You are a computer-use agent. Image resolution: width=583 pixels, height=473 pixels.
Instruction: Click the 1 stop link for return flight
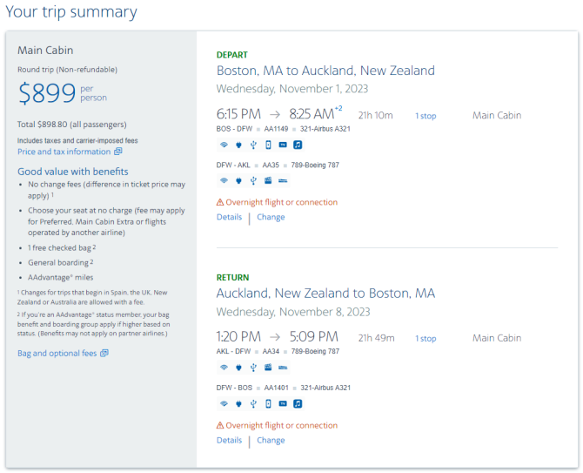pyautogui.click(x=426, y=339)
